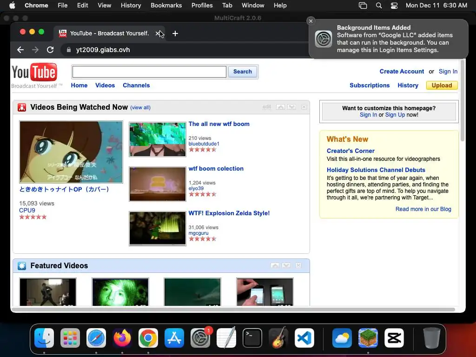Open the File menu

[x=63, y=6]
